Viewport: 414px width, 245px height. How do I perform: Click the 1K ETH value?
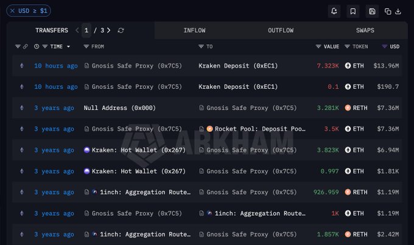(335, 213)
